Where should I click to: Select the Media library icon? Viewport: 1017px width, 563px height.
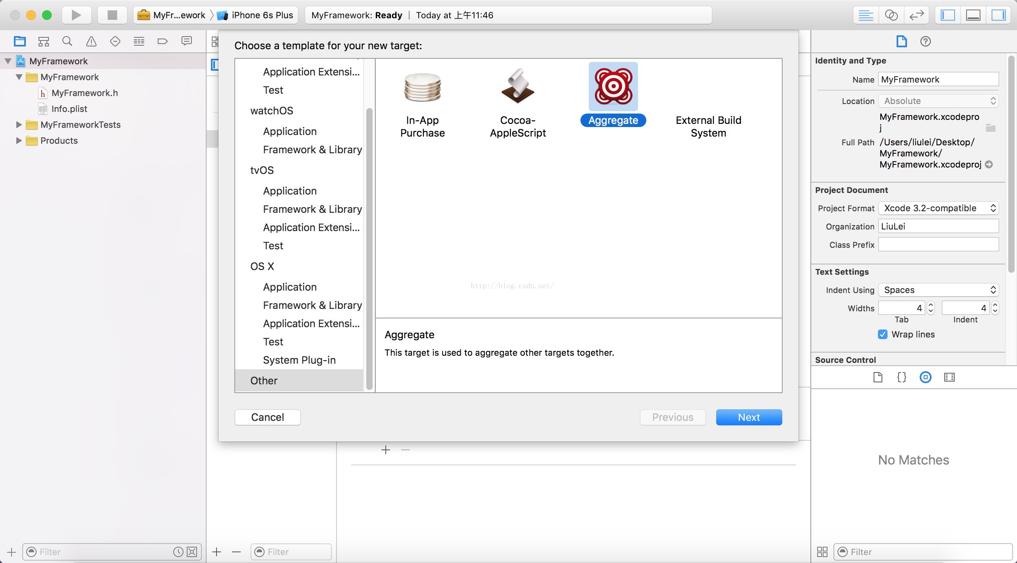pos(949,377)
